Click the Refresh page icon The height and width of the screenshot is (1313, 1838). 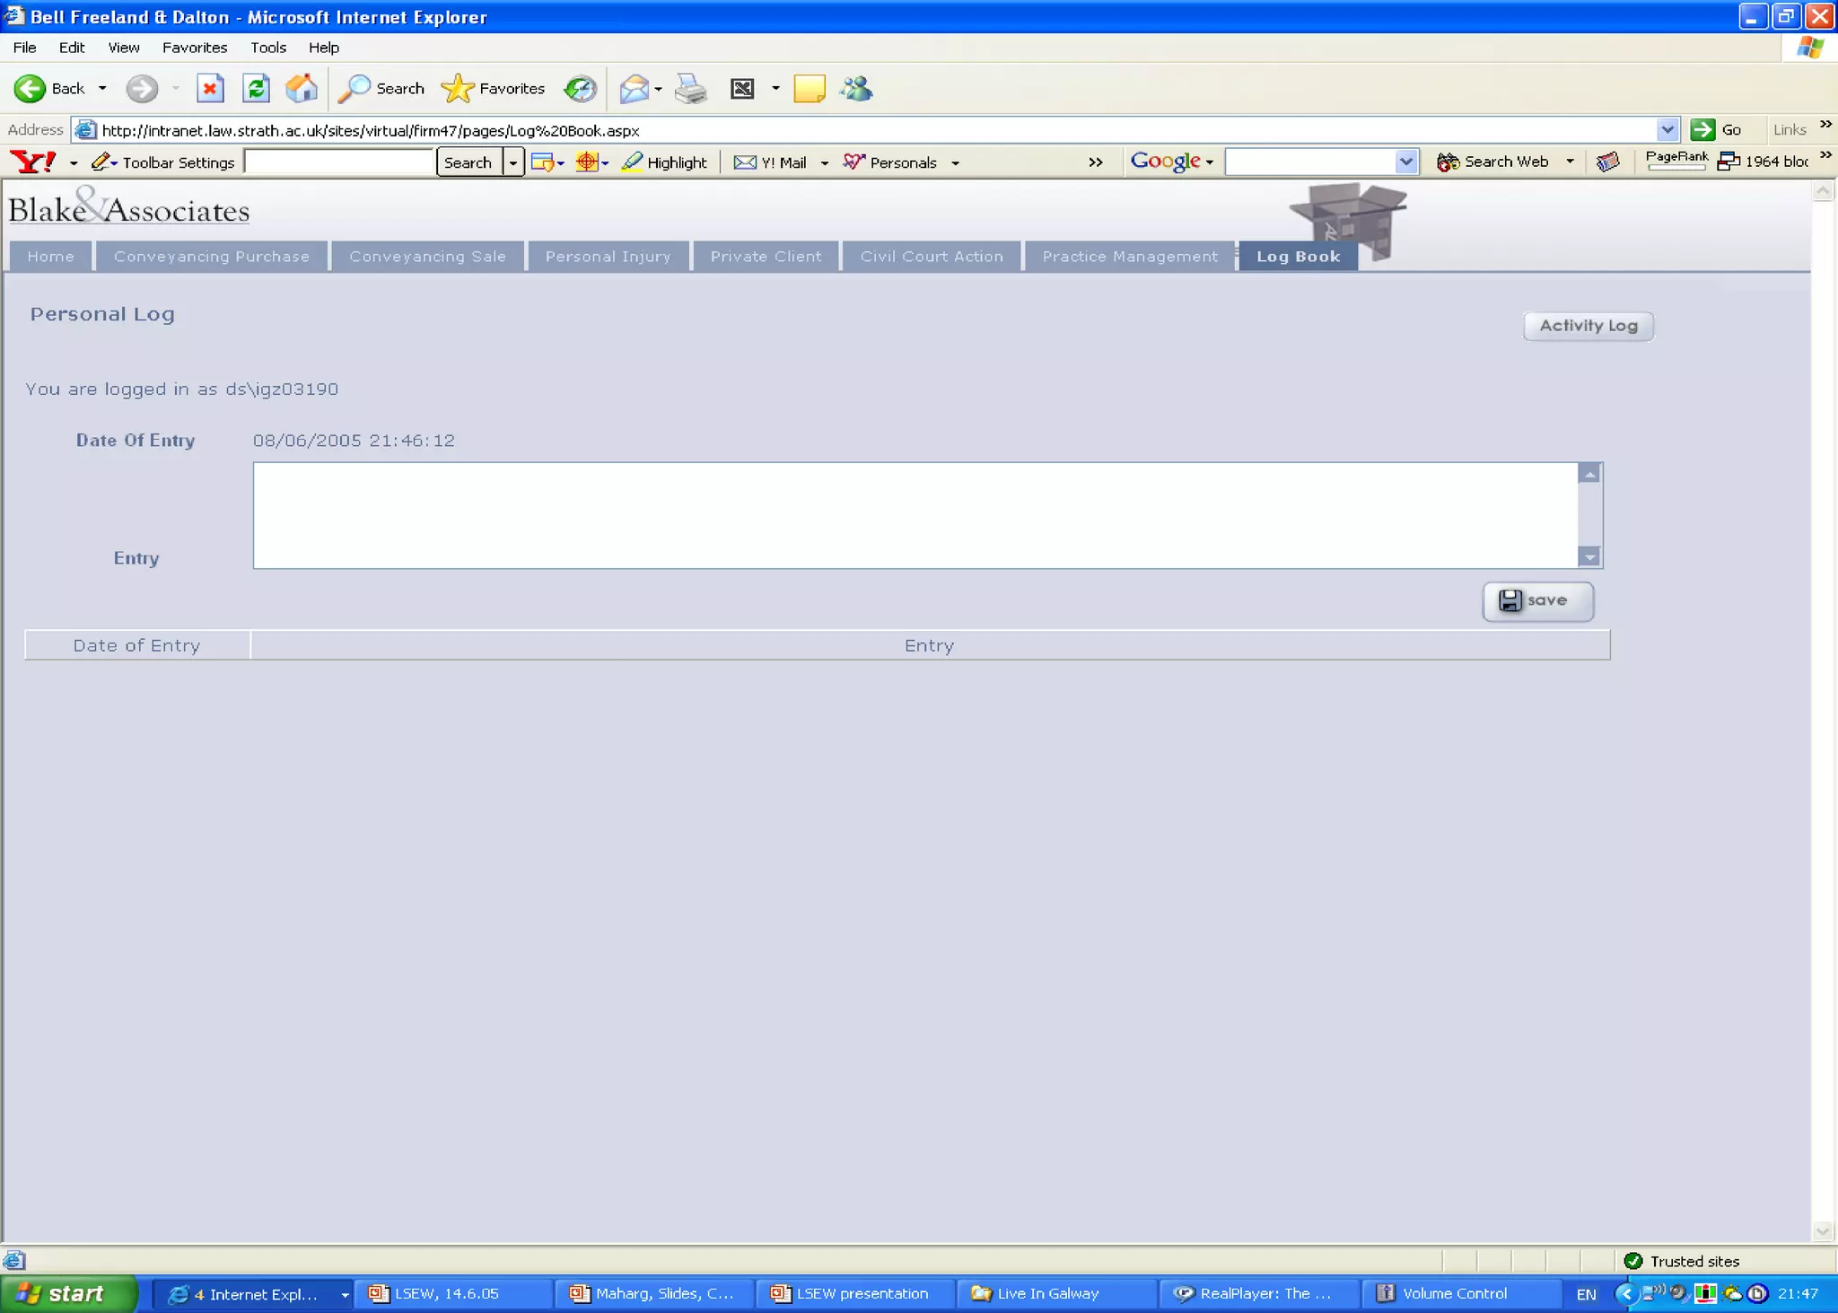(256, 88)
